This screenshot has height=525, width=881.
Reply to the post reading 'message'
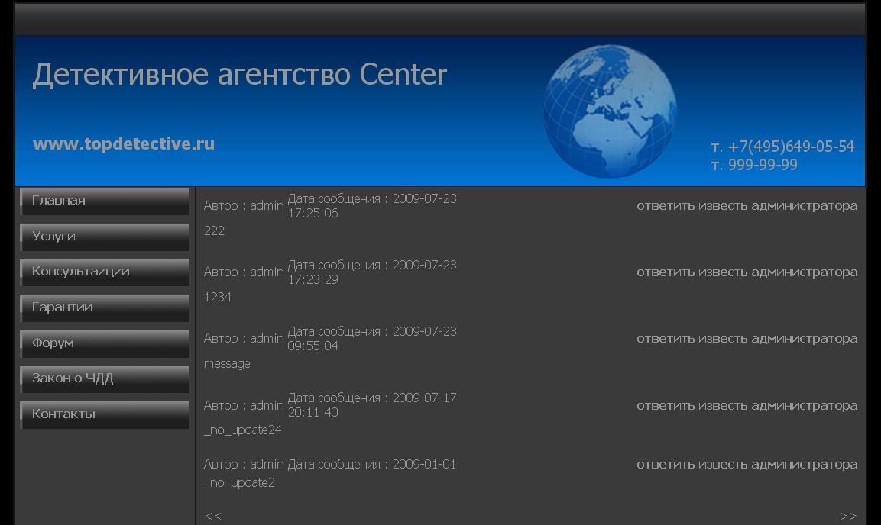666,339
